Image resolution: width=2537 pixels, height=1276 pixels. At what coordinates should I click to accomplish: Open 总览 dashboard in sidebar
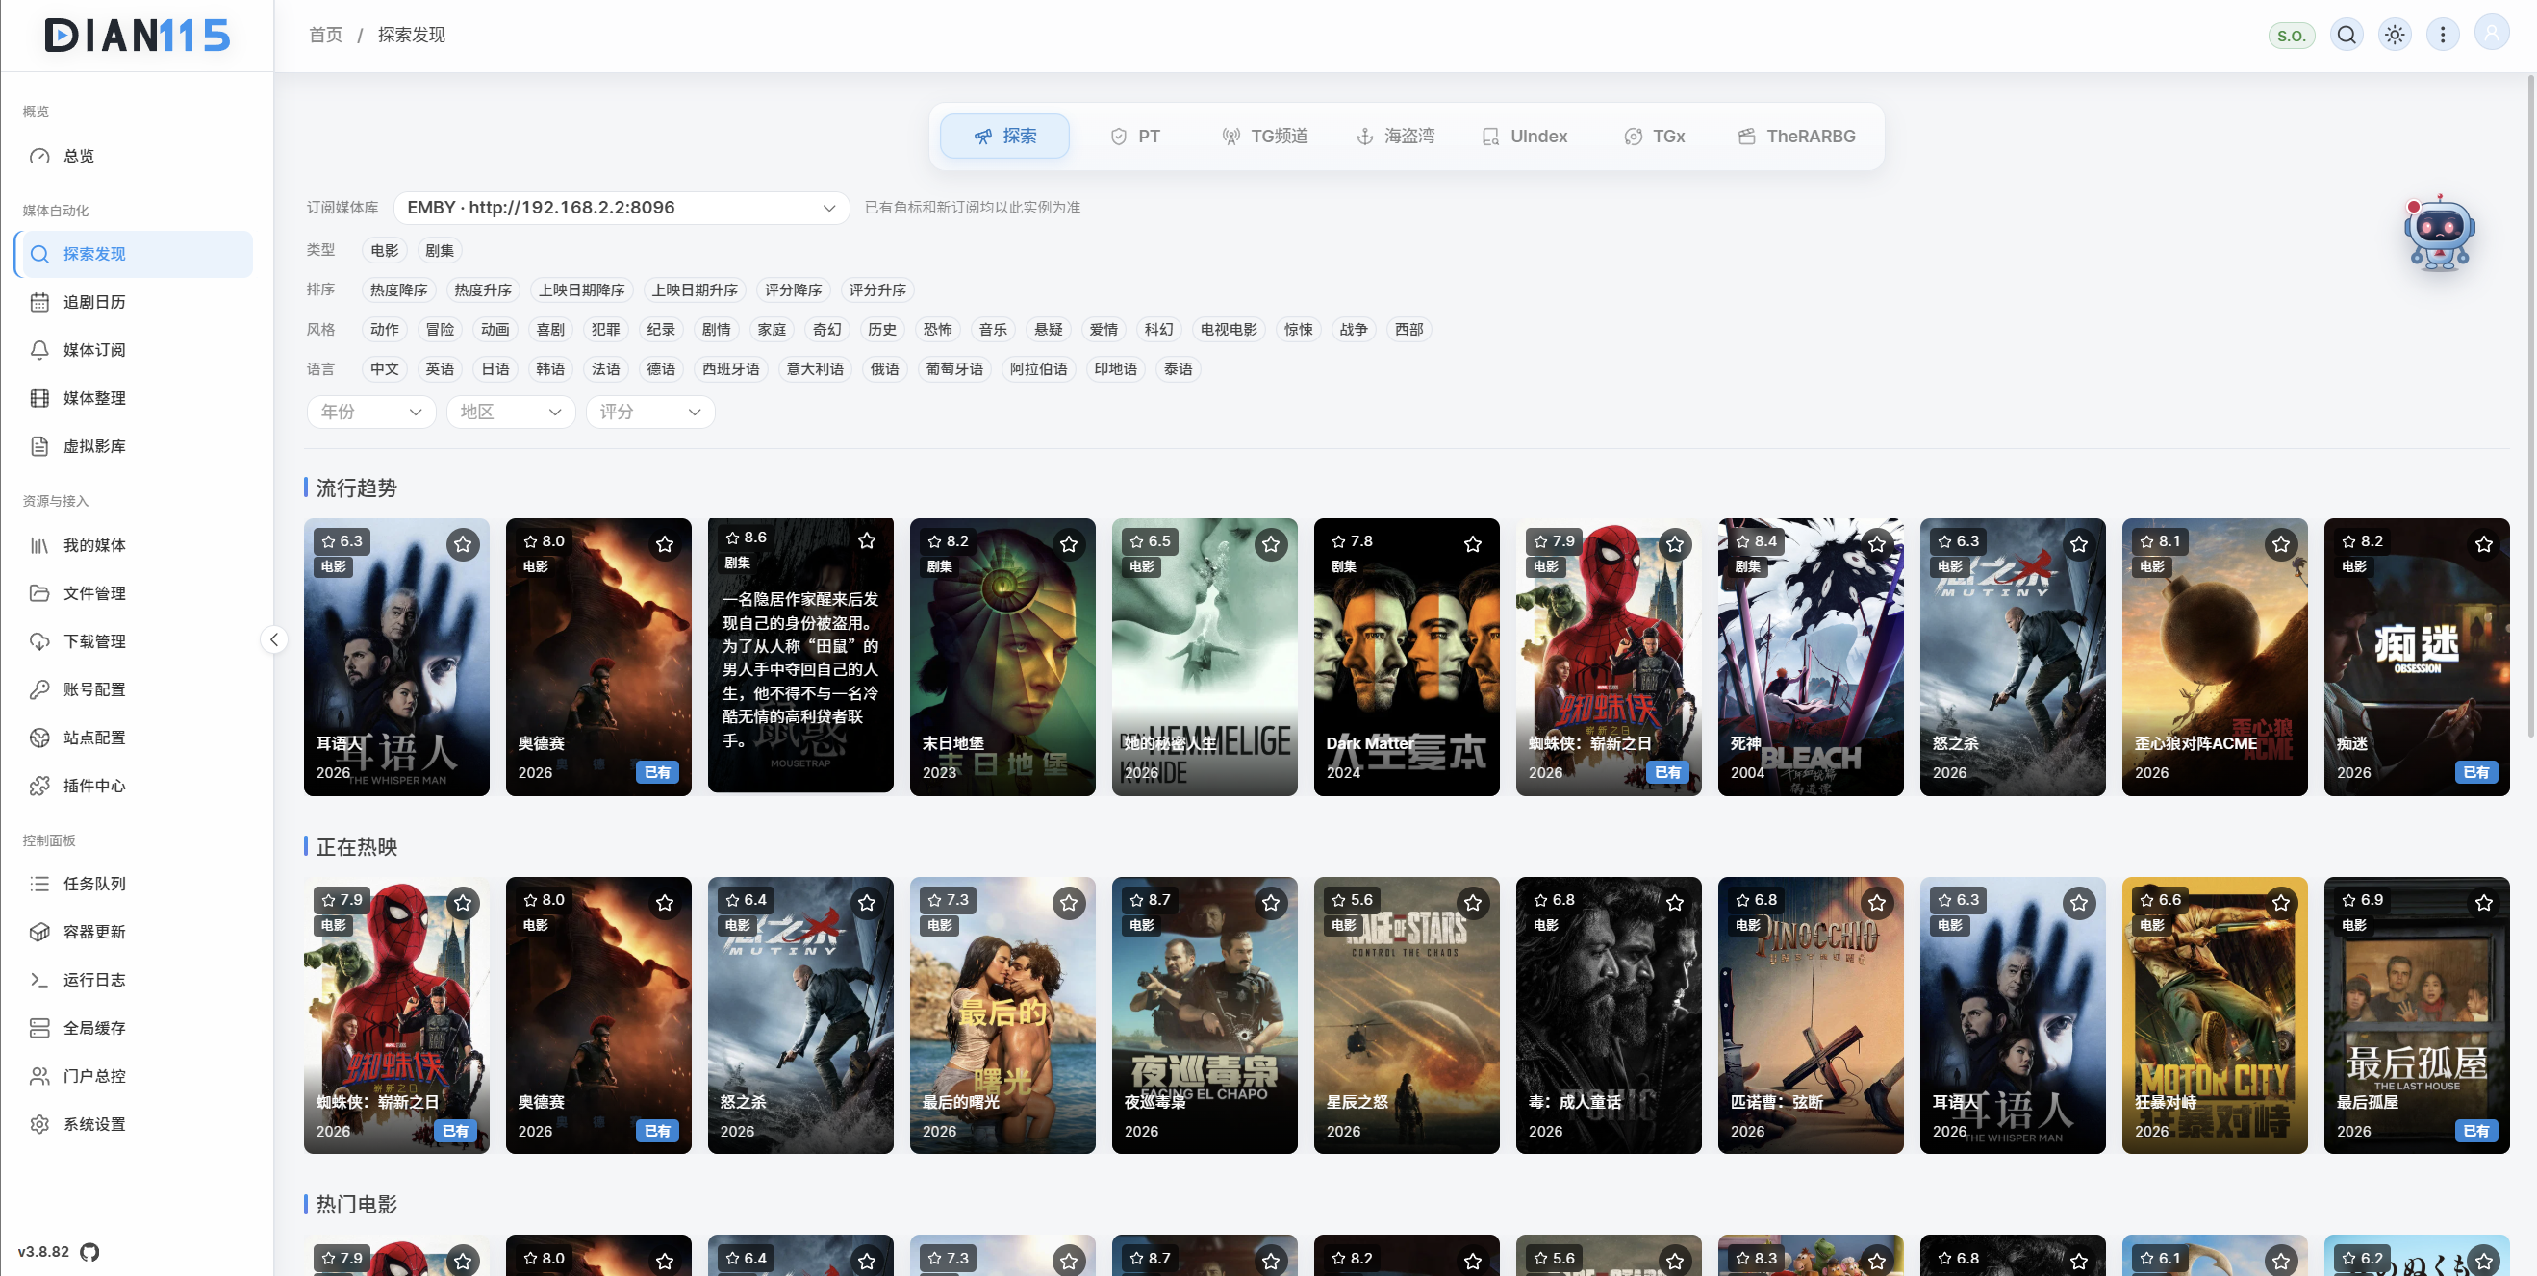point(134,156)
